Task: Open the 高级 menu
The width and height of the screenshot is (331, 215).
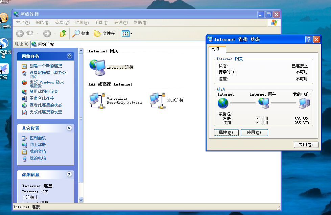Action: pyautogui.click(x=121, y=23)
